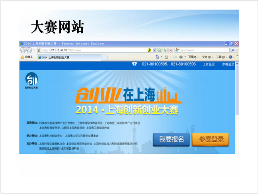Click the text 上海市大学生科技创业基金会
This screenshot has width=258, height=194.
click(82, 136)
